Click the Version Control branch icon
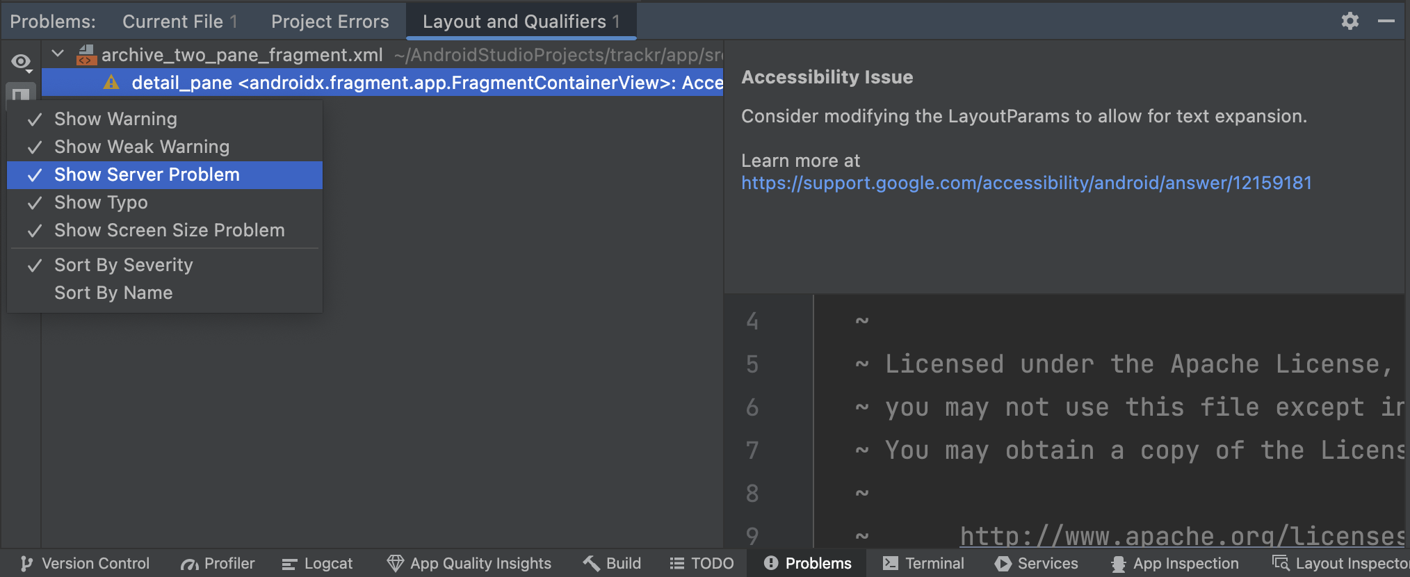This screenshot has width=1410, height=577. coord(26,564)
